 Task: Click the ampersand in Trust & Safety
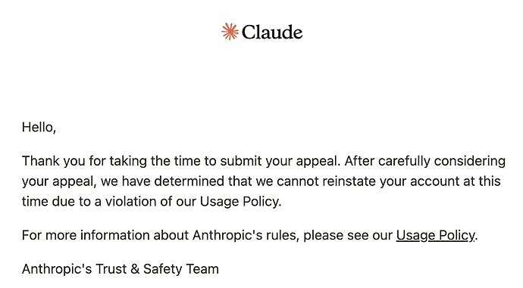tap(135, 269)
